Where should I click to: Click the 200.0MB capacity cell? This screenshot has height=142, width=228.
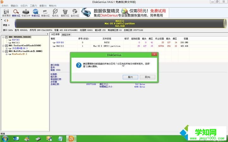tap(184, 42)
